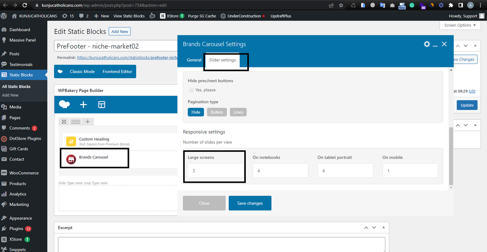Click the Save changes button
487x252 pixels.
pos(250,203)
